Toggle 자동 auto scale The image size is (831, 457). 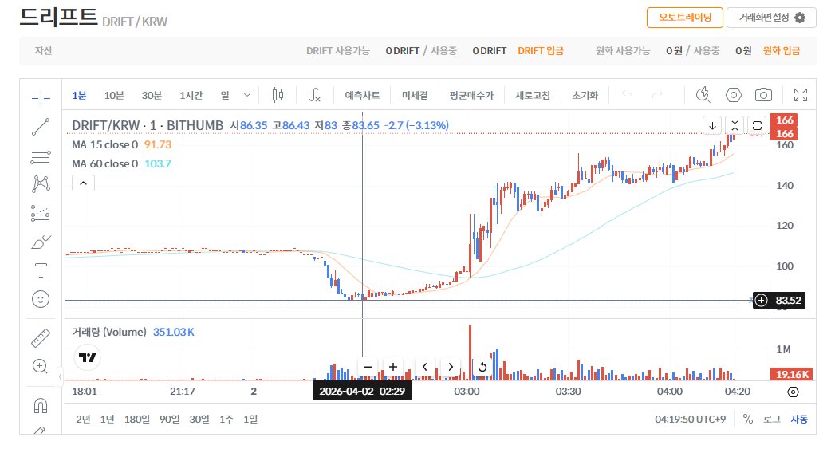tap(798, 420)
